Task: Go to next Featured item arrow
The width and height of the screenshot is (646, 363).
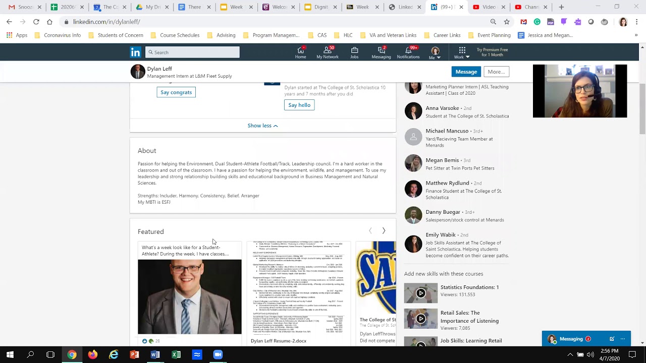Action: [384, 231]
